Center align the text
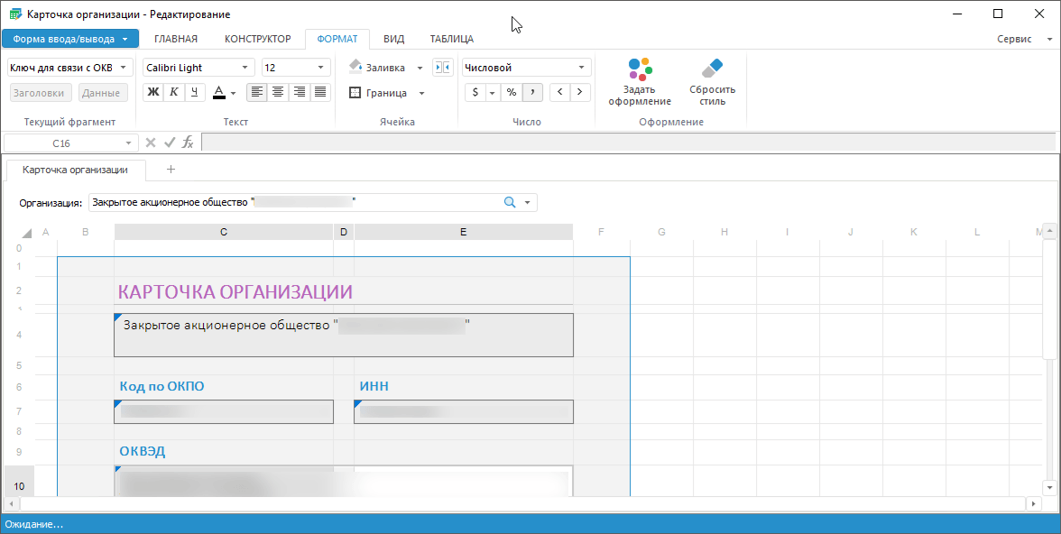This screenshot has width=1061, height=534. [278, 92]
